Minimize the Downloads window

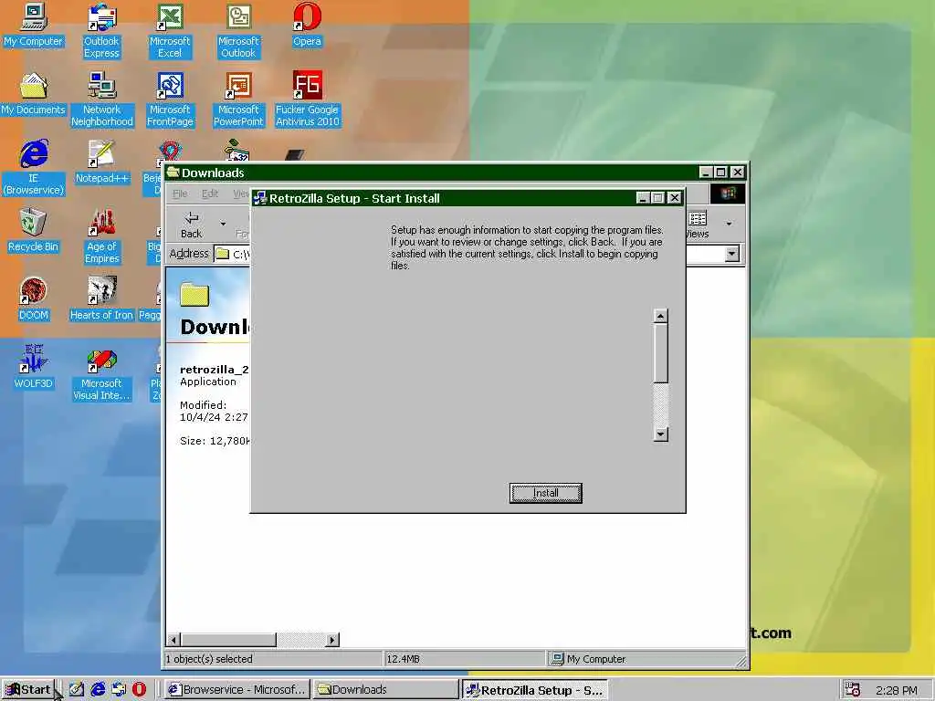click(706, 173)
